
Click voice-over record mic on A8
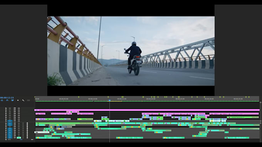pos(27,136)
